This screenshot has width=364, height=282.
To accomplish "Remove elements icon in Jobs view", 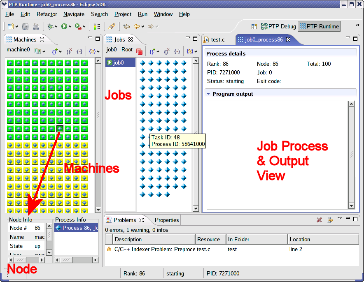I will click(x=177, y=52).
